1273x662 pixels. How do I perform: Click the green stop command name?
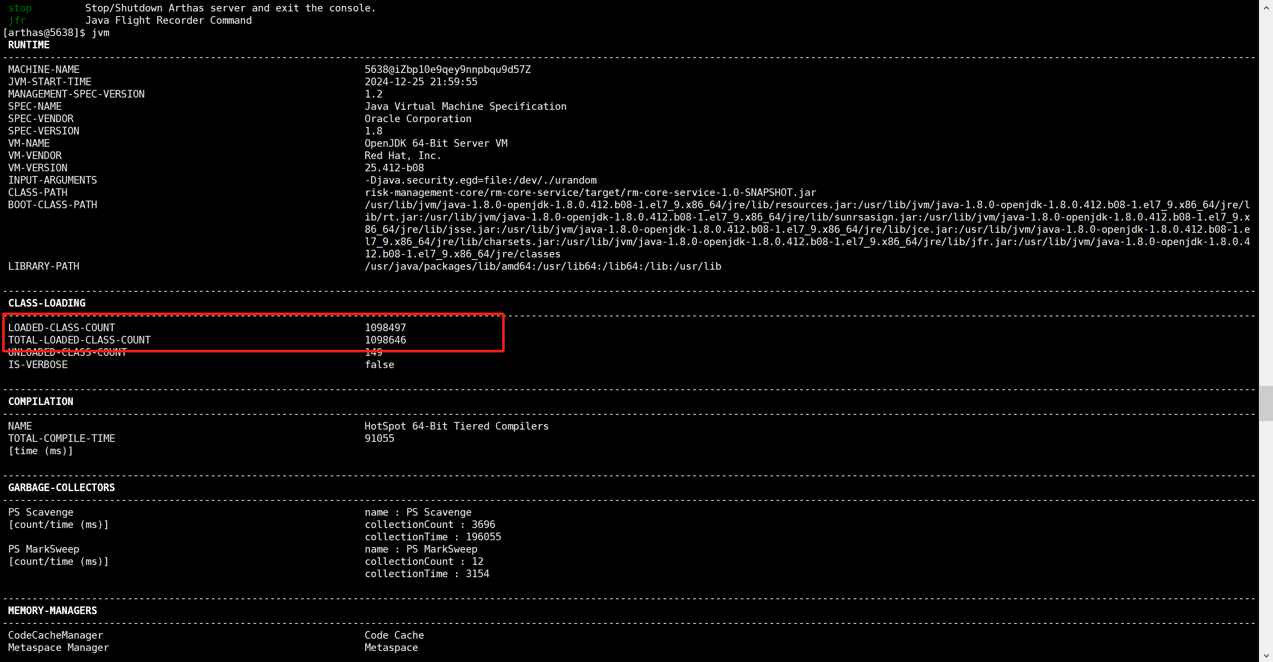tap(20, 8)
